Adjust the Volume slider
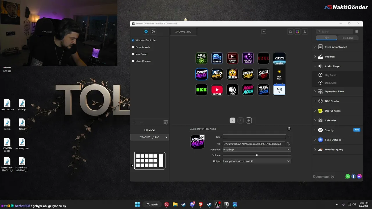The width and height of the screenshot is (372, 209). 257,155
